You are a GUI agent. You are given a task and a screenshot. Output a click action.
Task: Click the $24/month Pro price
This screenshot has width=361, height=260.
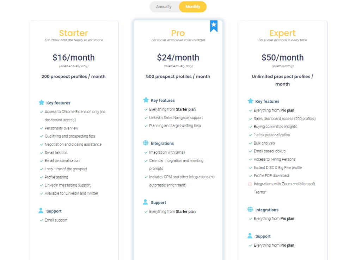(x=178, y=57)
